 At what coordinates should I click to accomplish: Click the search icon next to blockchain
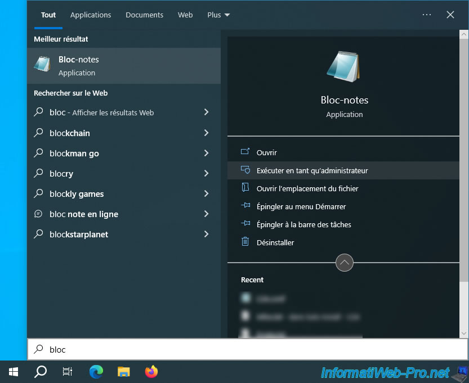point(39,133)
